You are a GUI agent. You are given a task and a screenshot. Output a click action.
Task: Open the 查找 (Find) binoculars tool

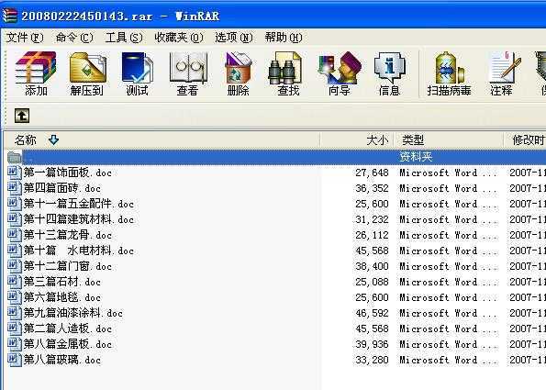click(288, 73)
